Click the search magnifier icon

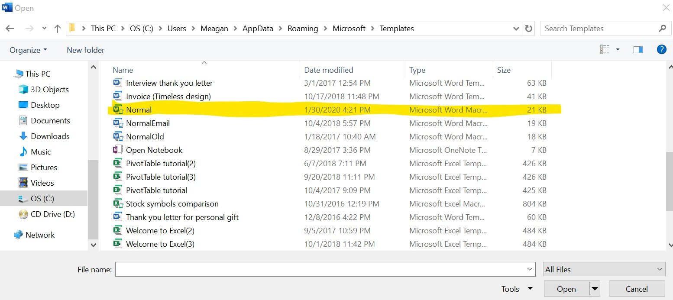click(x=662, y=29)
